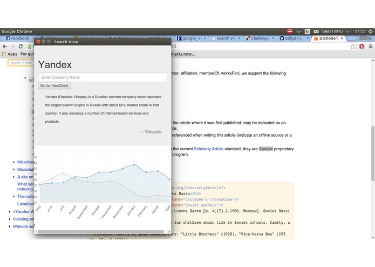Click the scroll-left arrow in Search View
The image size is (375, 267).
36,232
